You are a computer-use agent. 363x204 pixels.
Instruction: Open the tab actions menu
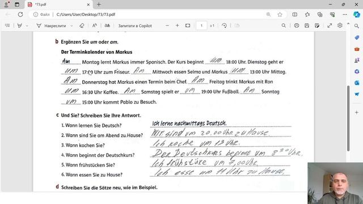17,5
